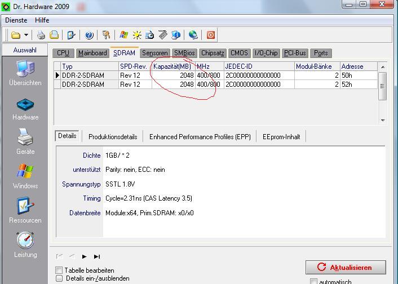The image size is (398, 284).
Task: Click the table scrollbar thumb
Action: click(x=382, y=86)
